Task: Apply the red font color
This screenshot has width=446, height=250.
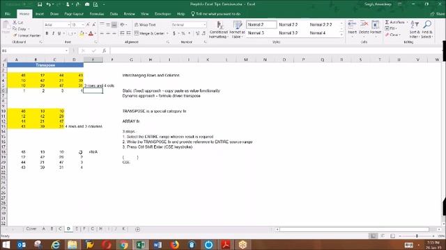Action: (x=91, y=34)
